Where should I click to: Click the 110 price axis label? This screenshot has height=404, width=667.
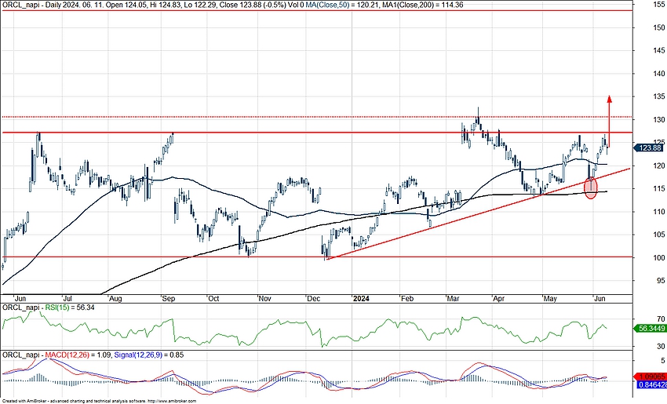coord(659,212)
